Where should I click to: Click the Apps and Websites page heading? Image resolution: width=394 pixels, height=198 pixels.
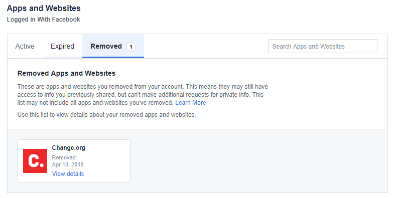click(x=44, y=9)
